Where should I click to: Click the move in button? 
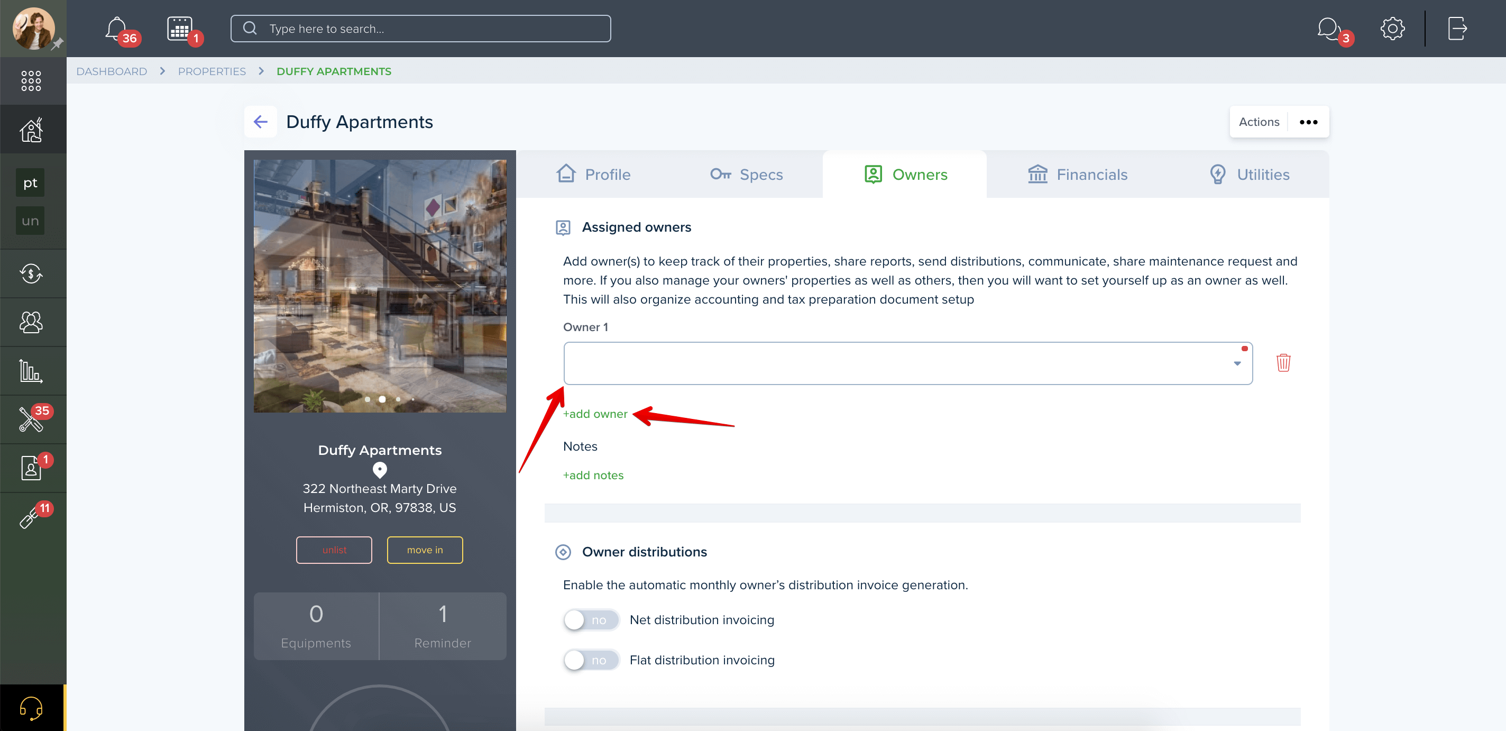[425, 550]
